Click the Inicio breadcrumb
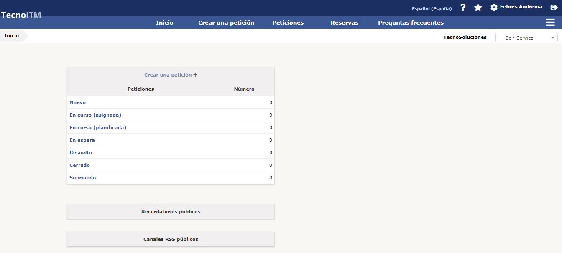562x253 pixels. tap(12, 36)
